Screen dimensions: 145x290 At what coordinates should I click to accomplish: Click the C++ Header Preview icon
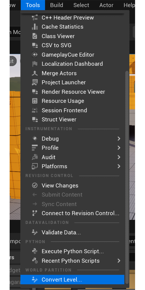[35, 18]
